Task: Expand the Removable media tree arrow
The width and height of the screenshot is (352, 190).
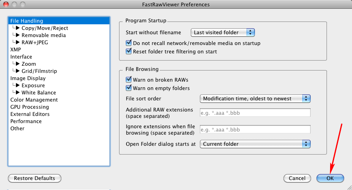Action: coord(18,35)
